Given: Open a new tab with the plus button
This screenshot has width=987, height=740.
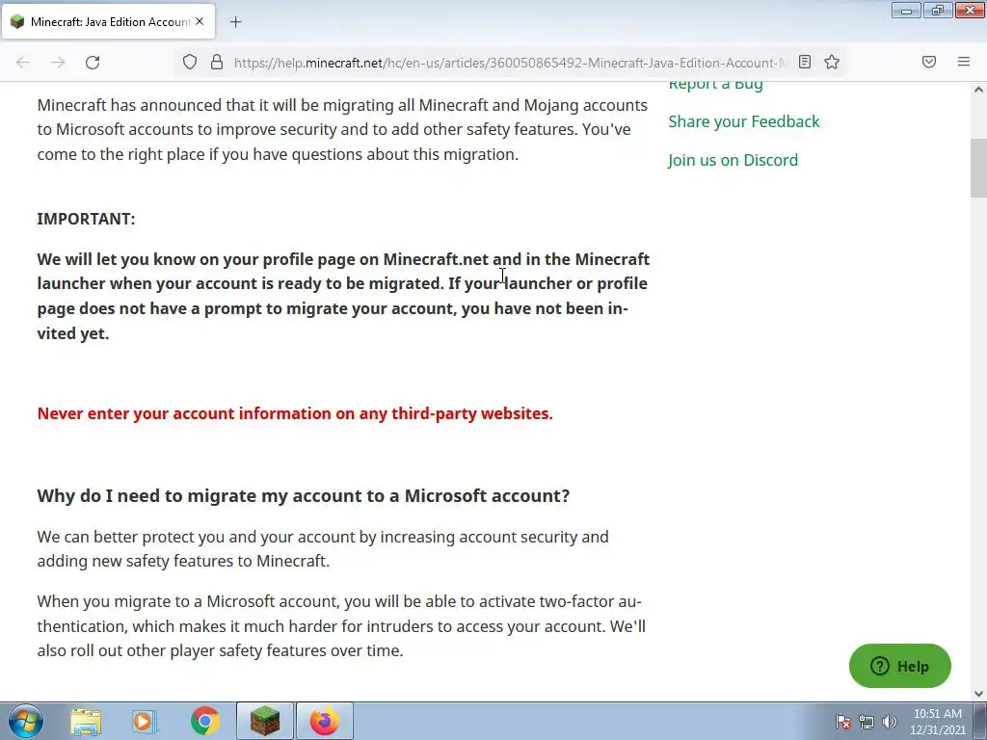Looking at the screenshot, I should [235, 22].
